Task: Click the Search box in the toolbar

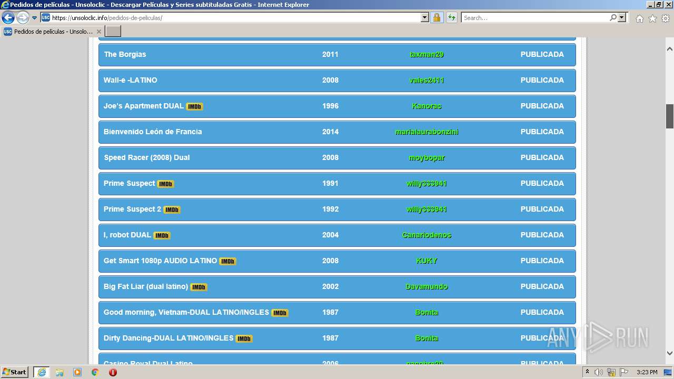Action: click(534, 18)
